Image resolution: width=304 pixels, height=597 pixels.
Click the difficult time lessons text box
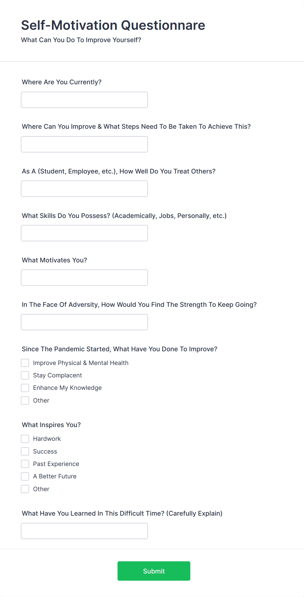click(84, 531)
